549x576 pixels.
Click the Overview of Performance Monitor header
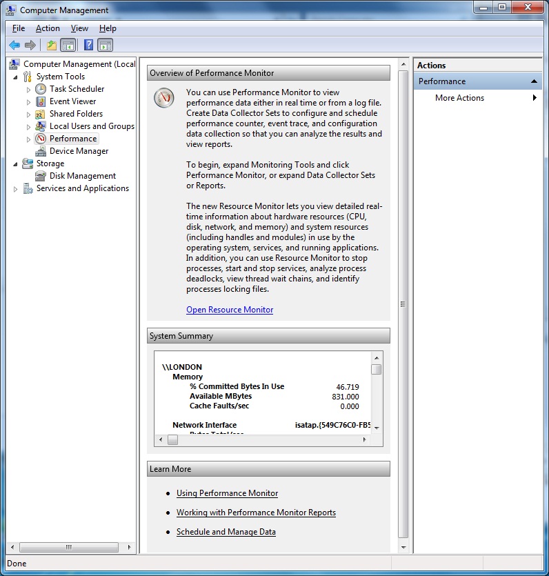point(268,73)
